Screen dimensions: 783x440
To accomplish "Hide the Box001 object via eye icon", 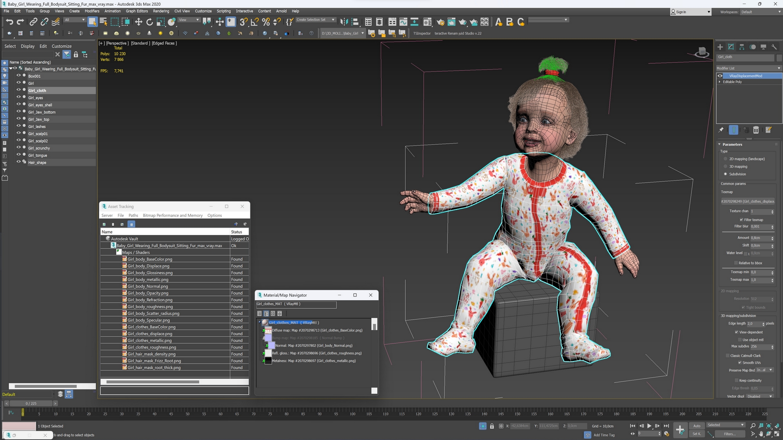I will [18, 76].
